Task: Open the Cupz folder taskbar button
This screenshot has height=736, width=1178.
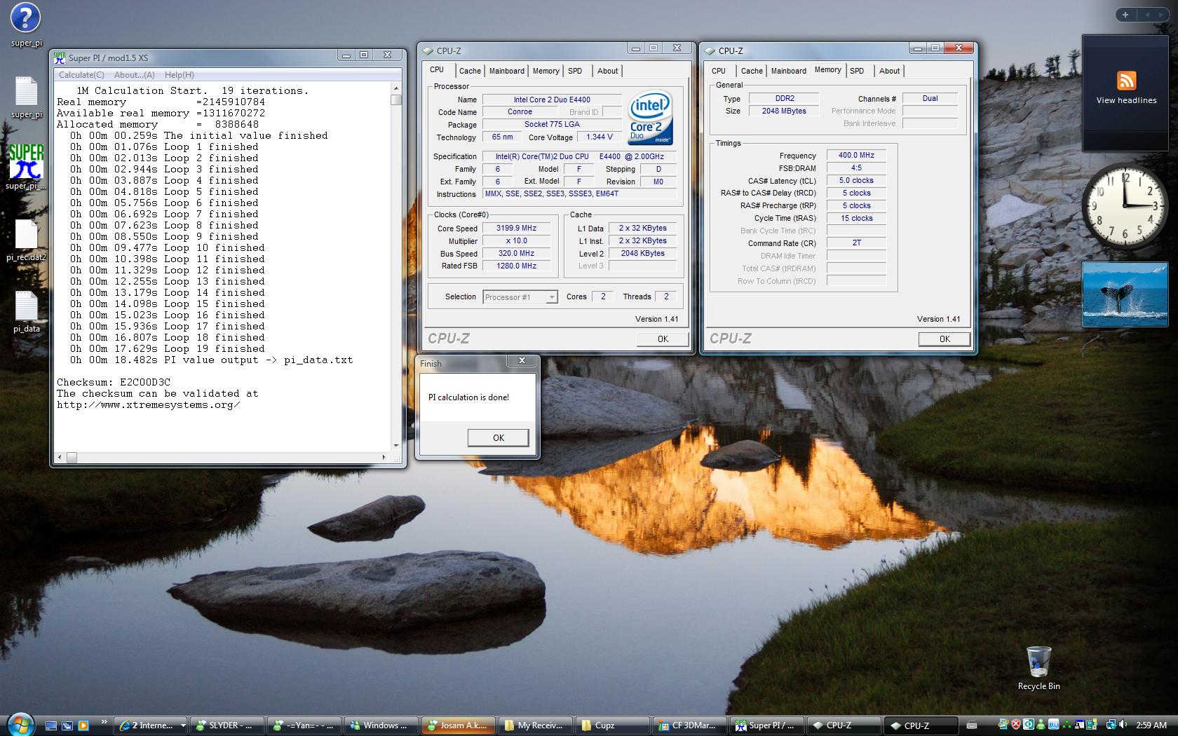Action: pos(614,725)
